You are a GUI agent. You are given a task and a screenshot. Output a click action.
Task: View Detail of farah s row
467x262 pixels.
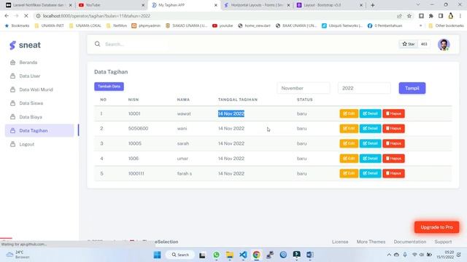[370, 173]
